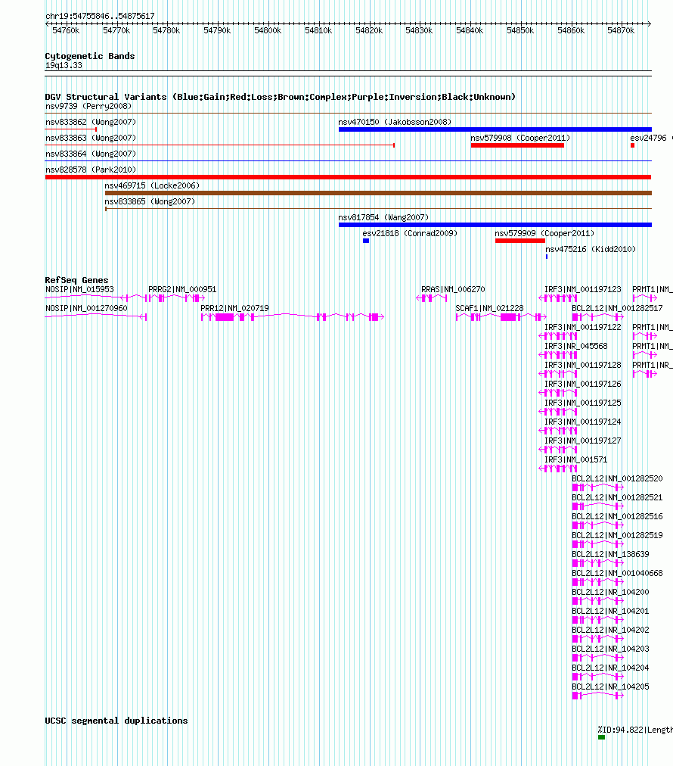Image resolution: width=673 pixels, height=766 pixels.
Task: Click the NOSIP|NM_015953 gene label
Action: 79,289
